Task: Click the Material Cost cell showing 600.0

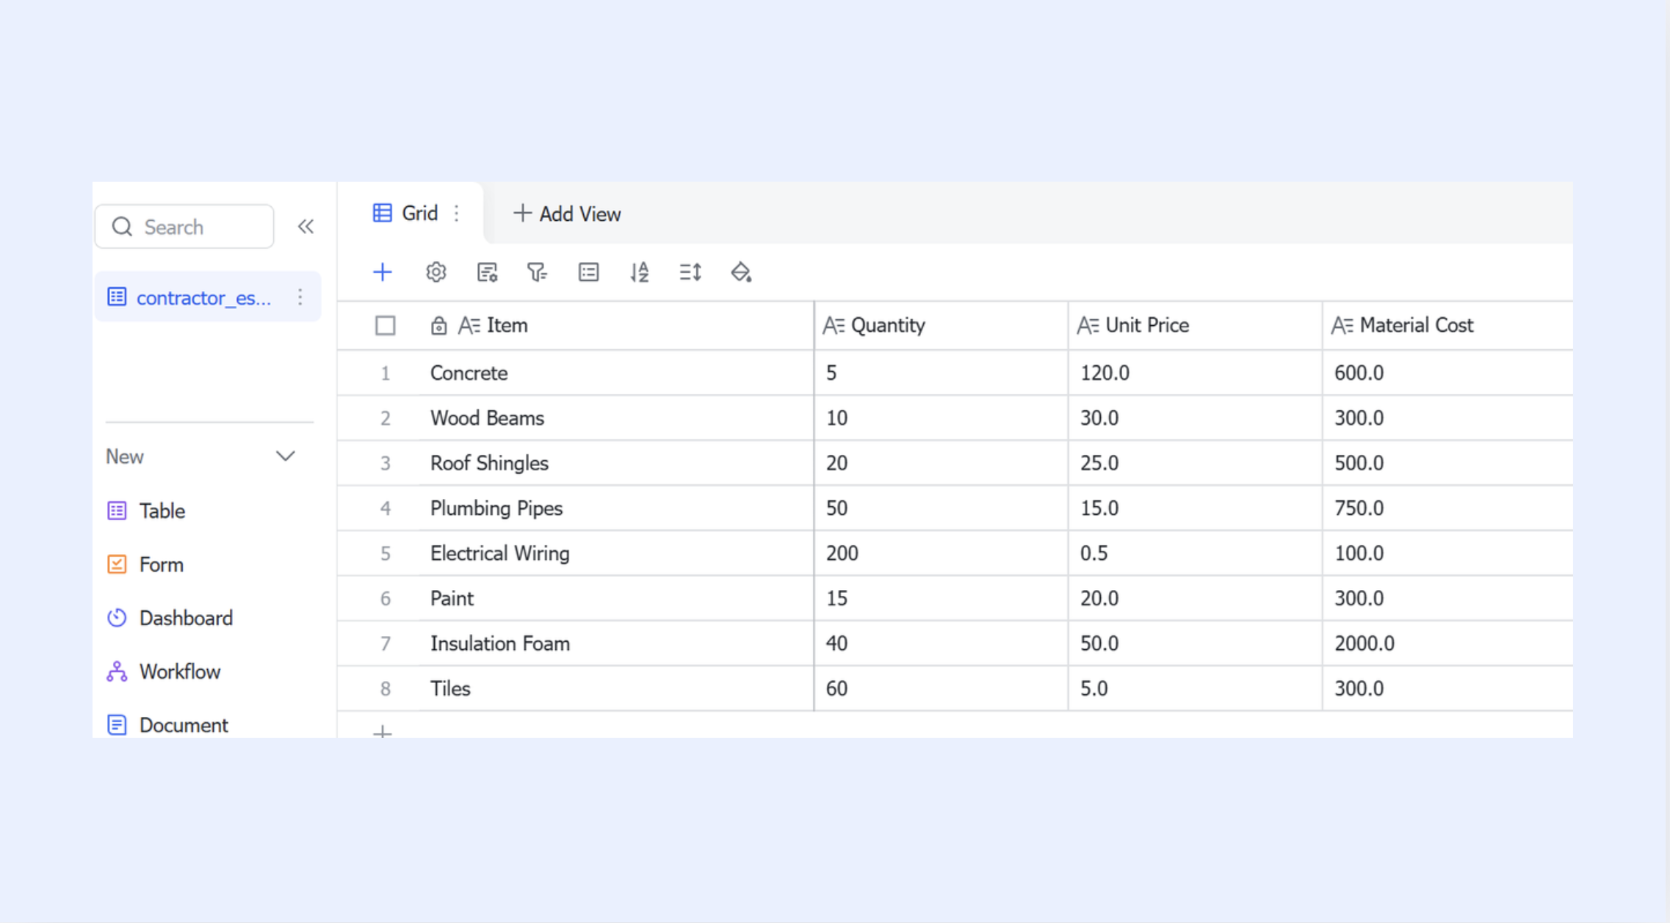Action: coord(1447,373)
